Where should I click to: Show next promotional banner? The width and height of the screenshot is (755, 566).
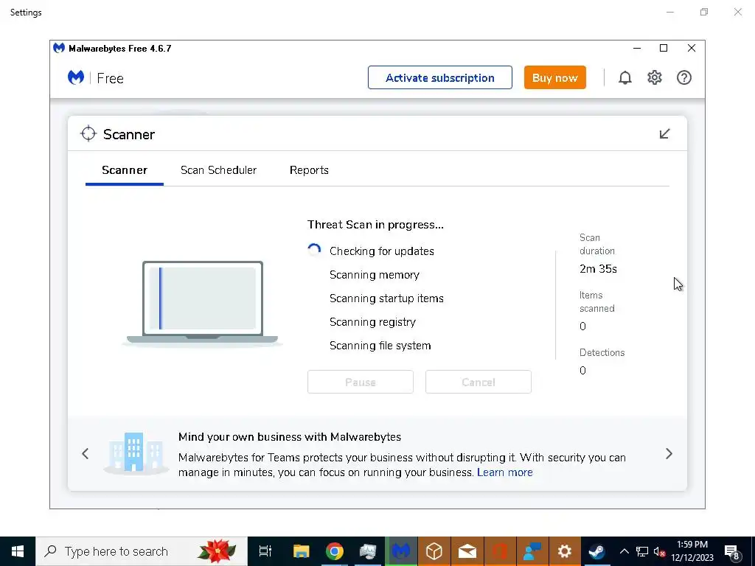tap(669, 453)
